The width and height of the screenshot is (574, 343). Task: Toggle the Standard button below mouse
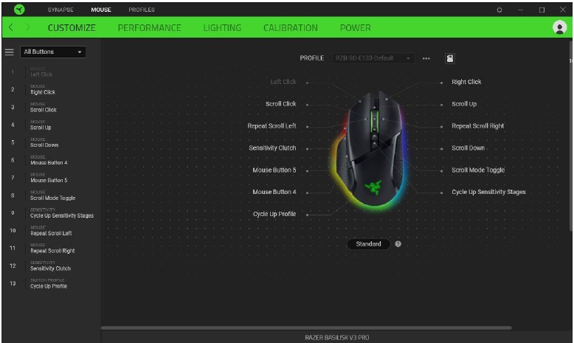click(368, 244)
